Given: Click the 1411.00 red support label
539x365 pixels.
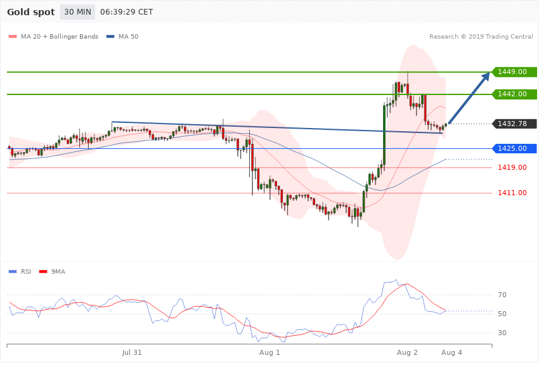Looking at the screenshot, I should click(x=512, y=193).
